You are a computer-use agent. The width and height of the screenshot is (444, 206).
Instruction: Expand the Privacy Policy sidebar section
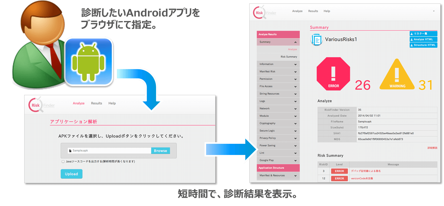coord(278,138)
